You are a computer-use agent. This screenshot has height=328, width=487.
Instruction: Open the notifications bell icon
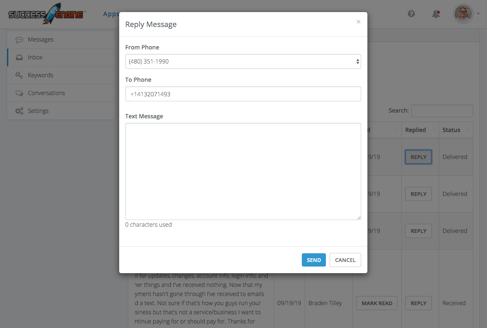pyautogui.click(x=436, y=14)
